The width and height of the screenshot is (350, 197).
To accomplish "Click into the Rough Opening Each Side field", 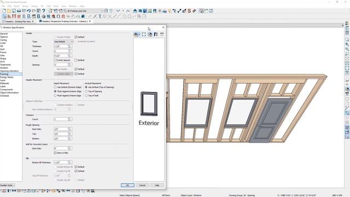I will pyautogui.click(x=61, y=129).
